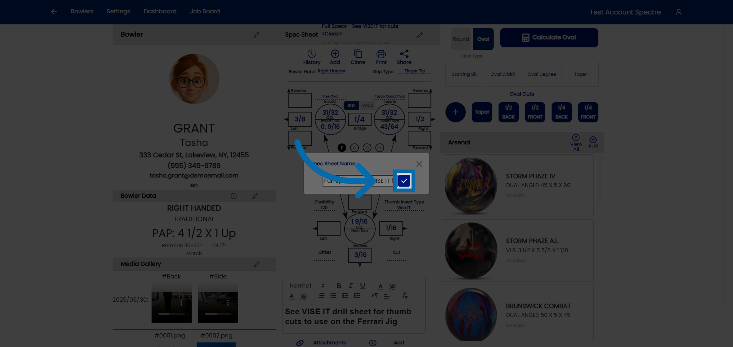View All arsenal balls
733x347 pixels.
576,142
